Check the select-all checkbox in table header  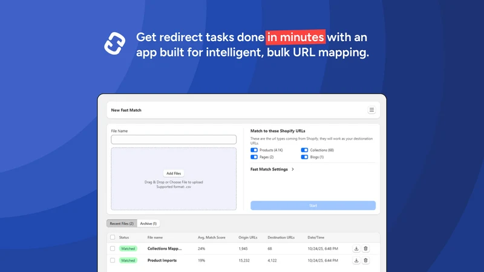pyautogui.click(x=113, y=237)
